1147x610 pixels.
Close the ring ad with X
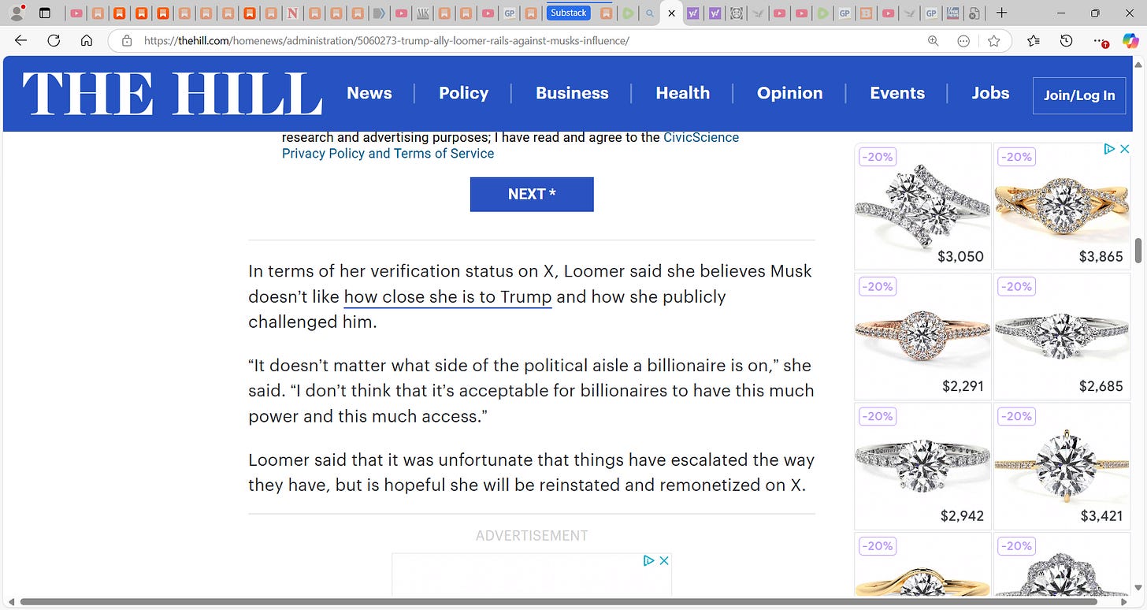tap(1125, 148)
